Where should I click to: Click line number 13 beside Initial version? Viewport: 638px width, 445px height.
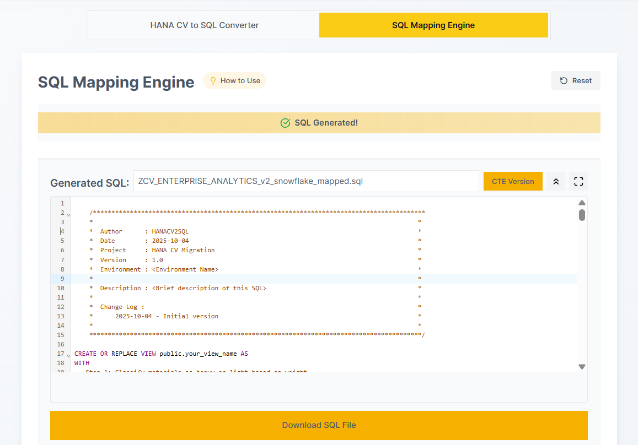61,316
